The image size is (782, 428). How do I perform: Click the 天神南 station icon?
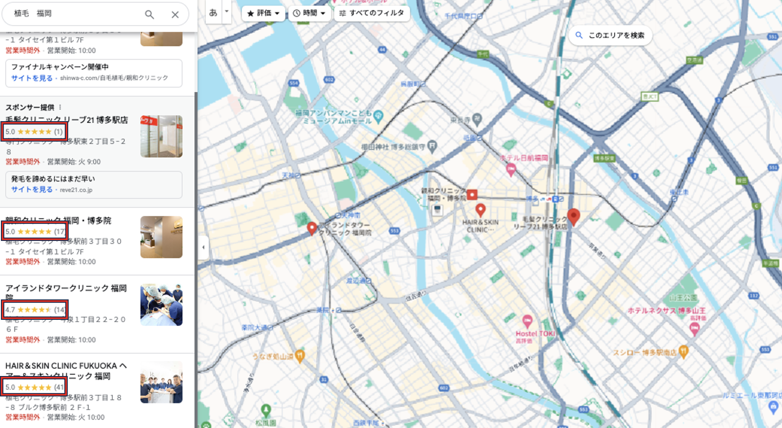[338, 215]
